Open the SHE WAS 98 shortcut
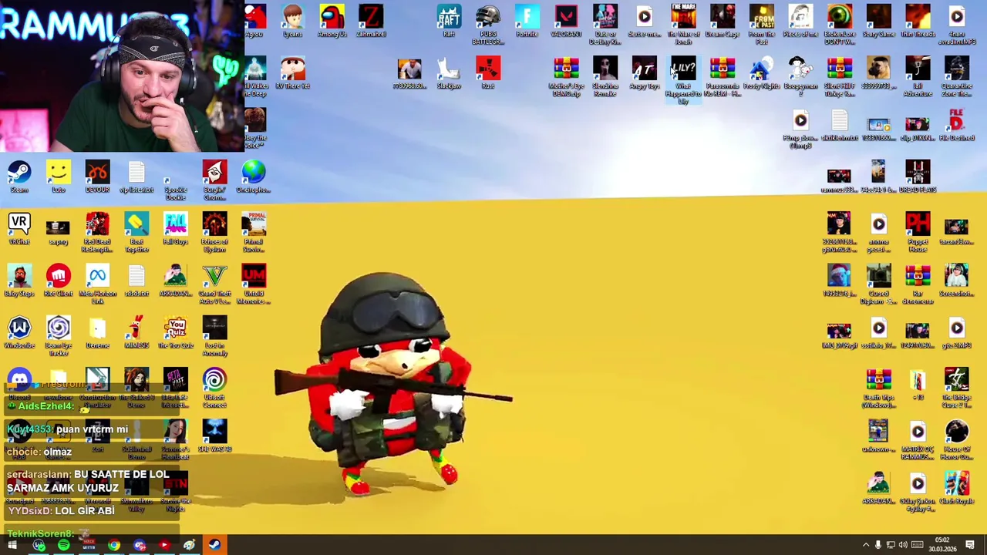The height and width of the screenshot is (555, 987). tap(215, 436)
